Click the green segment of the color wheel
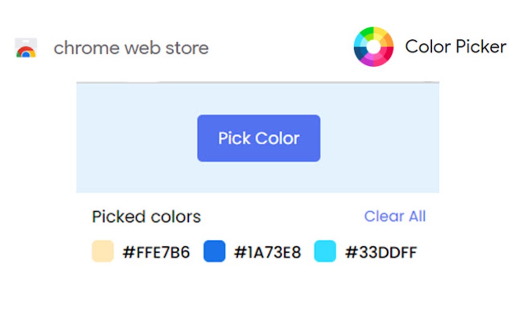 (368, 32)
